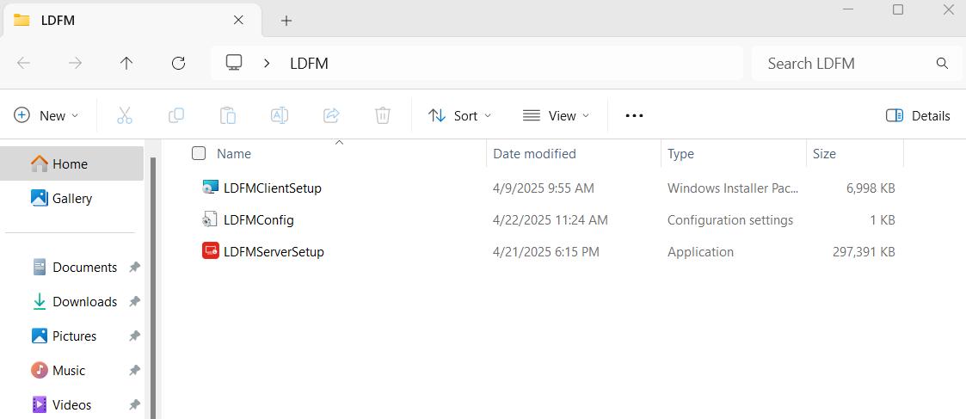Go up one folder level

point(126,63)
